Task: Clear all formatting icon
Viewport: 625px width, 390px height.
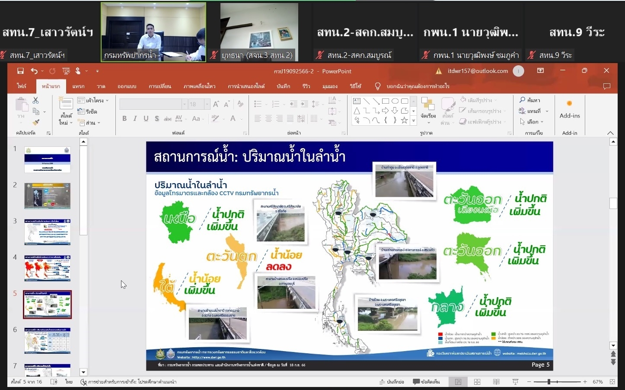Action: click(241, 104)
